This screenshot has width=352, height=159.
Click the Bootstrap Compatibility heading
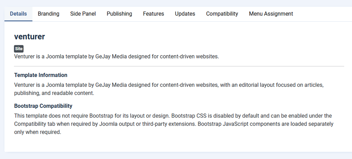coord(43,106)
